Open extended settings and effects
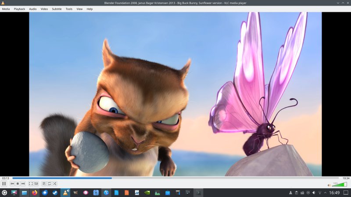The height and width of the screenshot is (197, 351). pos(36,183)
